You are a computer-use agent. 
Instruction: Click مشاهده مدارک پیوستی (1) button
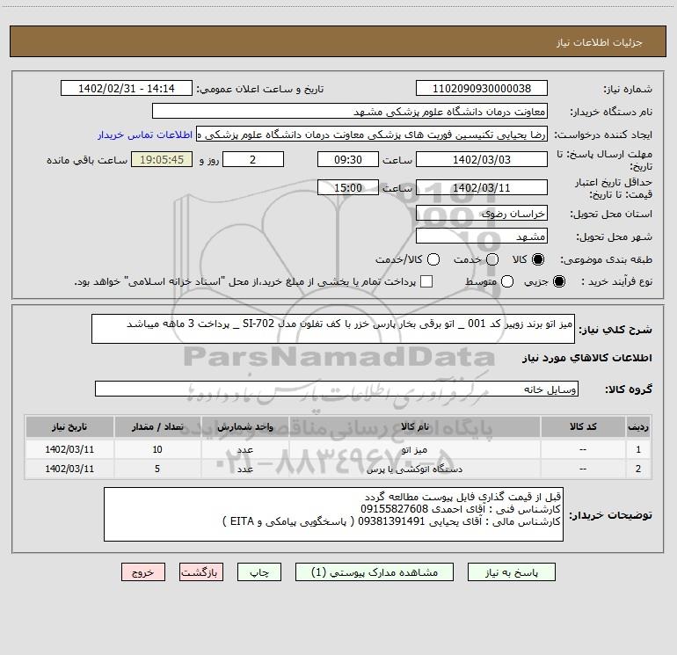(x=375, y=572)
